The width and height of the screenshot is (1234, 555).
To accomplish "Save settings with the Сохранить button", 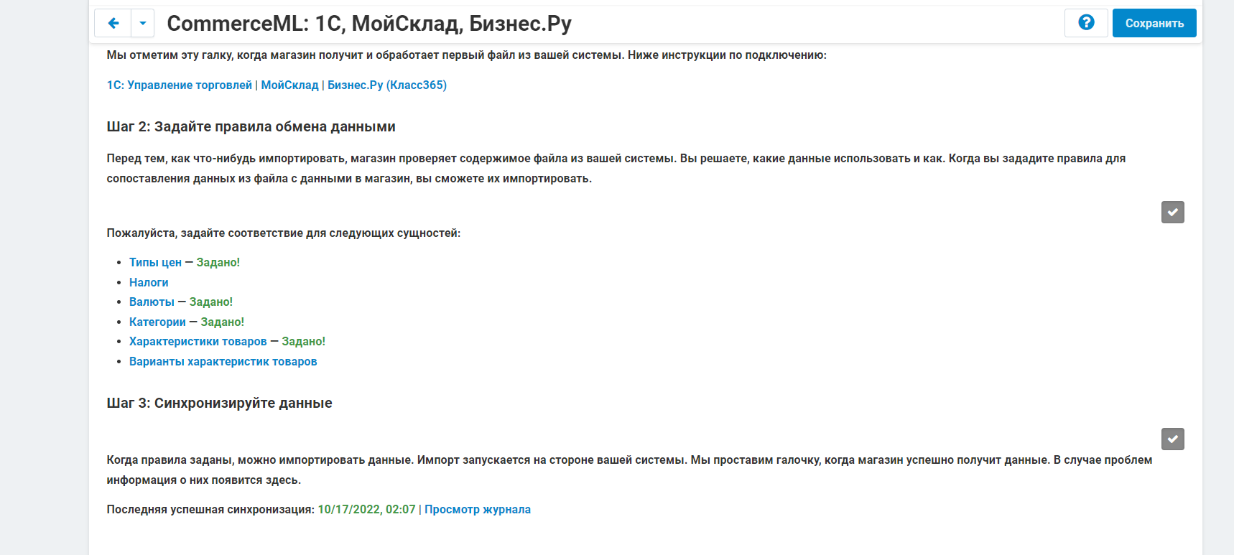I will (x=1154, y=23).
